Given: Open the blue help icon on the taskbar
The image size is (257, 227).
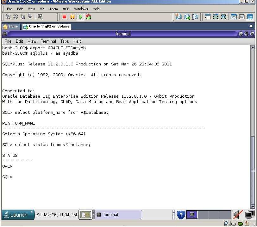Looking at the screenshot, I should (x=181, y=215).
